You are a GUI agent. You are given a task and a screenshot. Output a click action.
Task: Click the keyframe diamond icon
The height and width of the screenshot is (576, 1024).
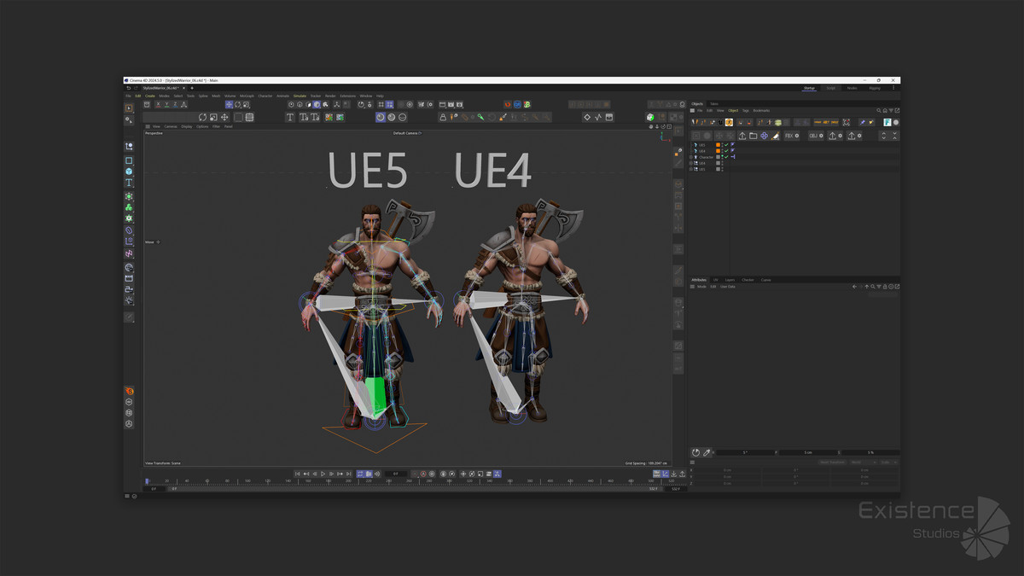tap(587, 117)
